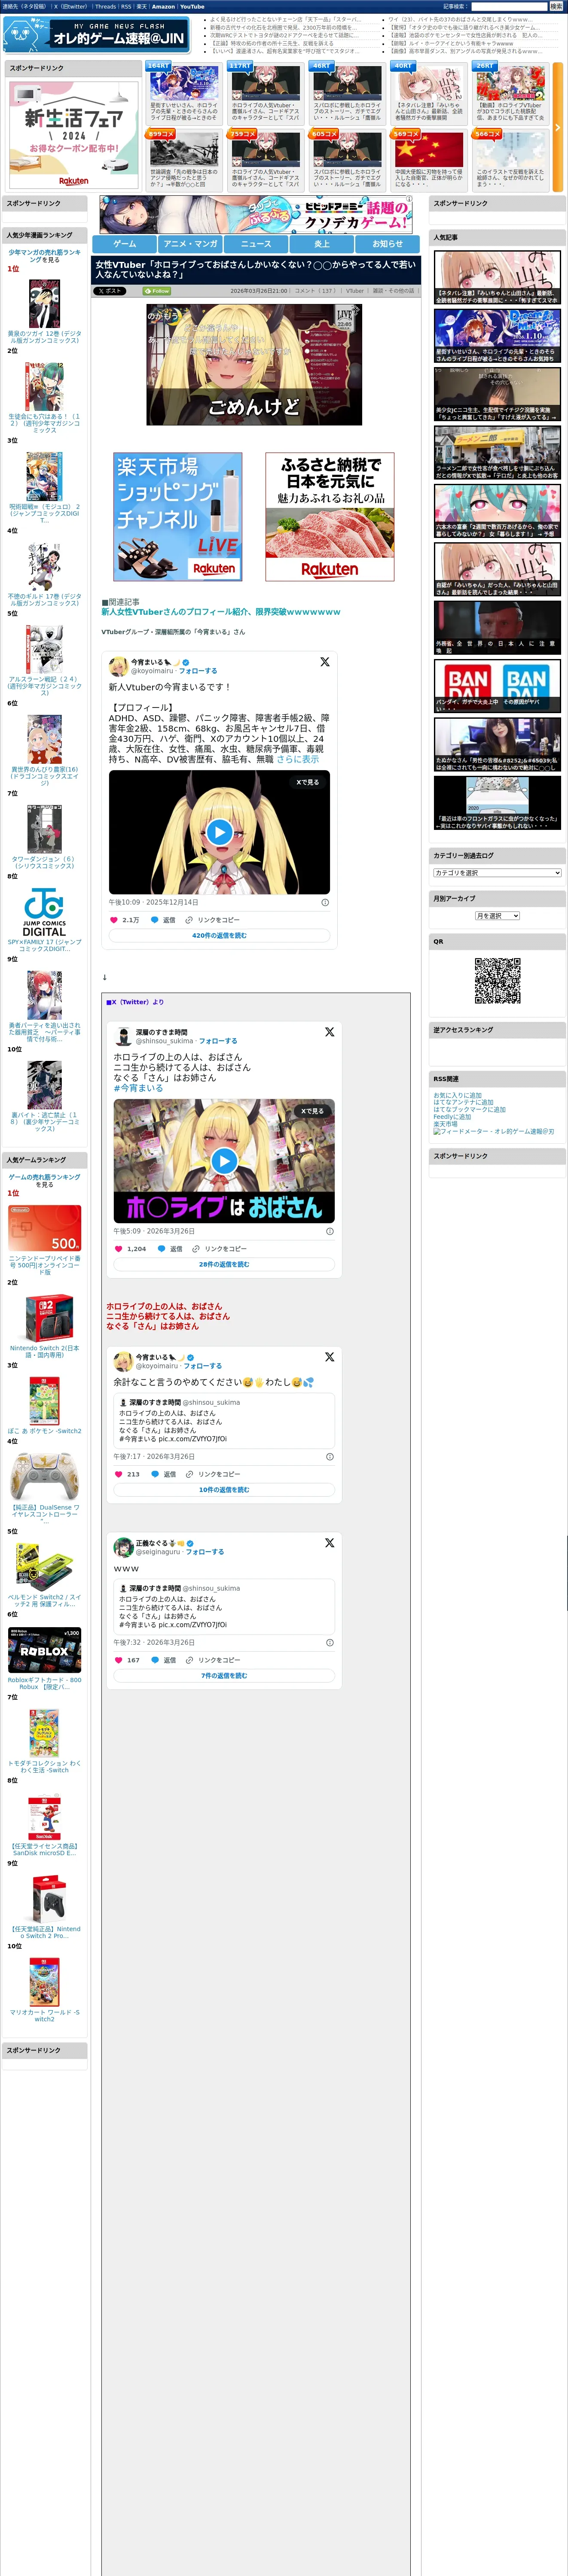Image resolution: width=568 pixels, height=2576 pixels.
Task: Read the 420件の返信を読む replies
Action: pos(219,936)
